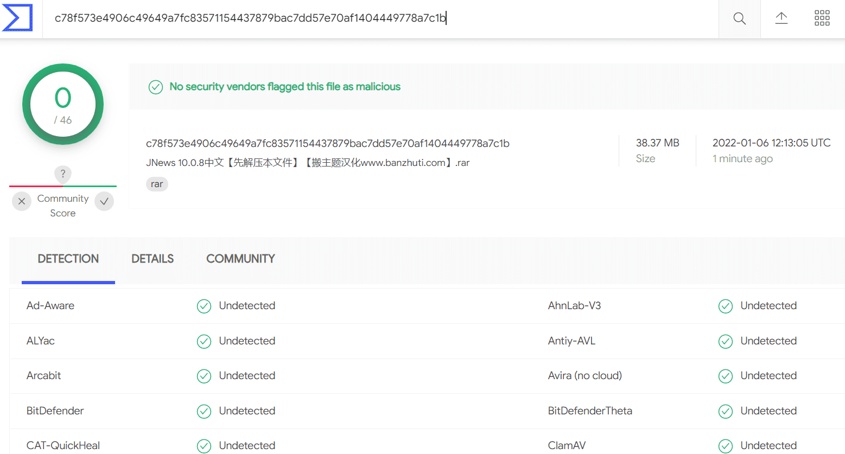Switch to the DETECTION tab
845x454 pixels.
(x=68, y=259)
